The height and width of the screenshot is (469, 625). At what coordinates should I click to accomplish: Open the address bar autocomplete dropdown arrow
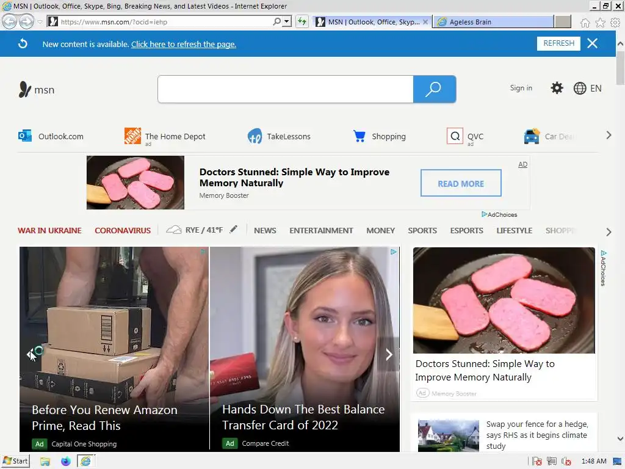coord(287,21)
